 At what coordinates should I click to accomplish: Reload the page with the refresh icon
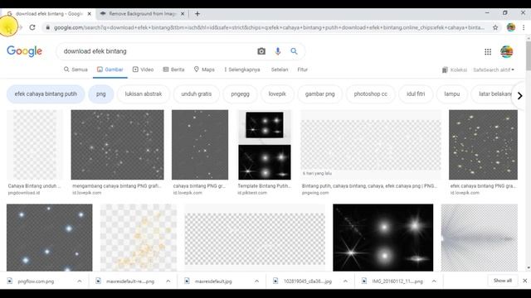(32, 27)
